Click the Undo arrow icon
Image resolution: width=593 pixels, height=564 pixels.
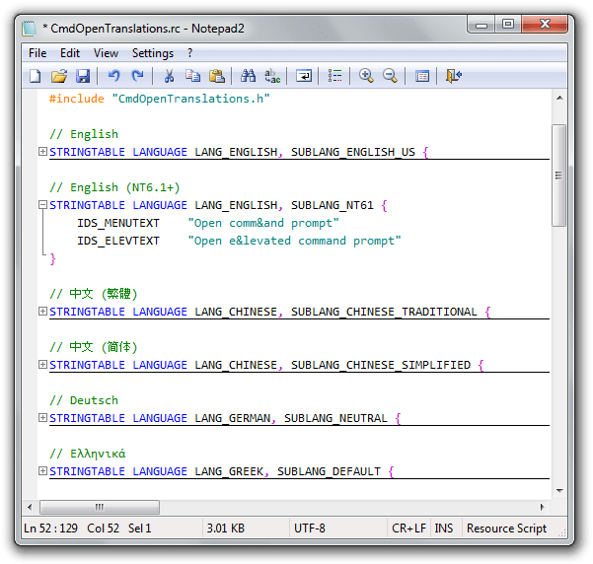coord(113,76)
